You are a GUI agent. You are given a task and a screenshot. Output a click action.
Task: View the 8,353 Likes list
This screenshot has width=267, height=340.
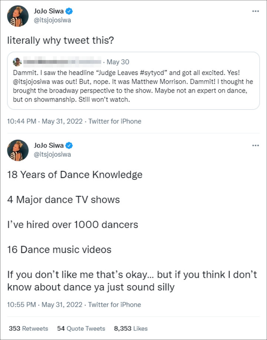pos(132,329)
